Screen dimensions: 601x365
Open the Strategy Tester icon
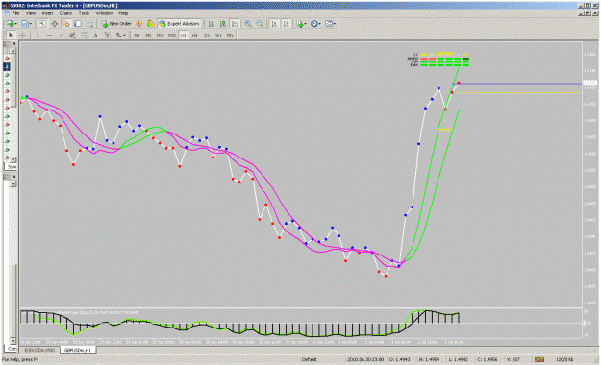[x=89, y=24]
